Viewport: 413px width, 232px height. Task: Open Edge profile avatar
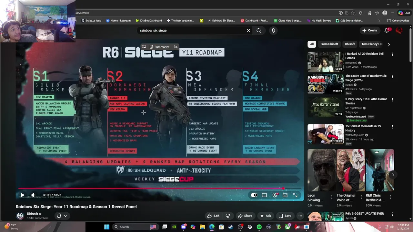(x=385, y=13)
